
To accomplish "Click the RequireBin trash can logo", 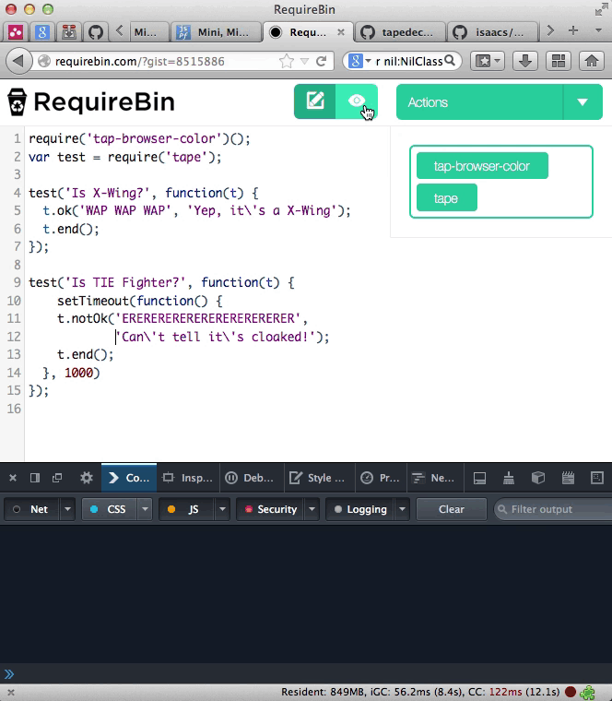I will point(18,102).
